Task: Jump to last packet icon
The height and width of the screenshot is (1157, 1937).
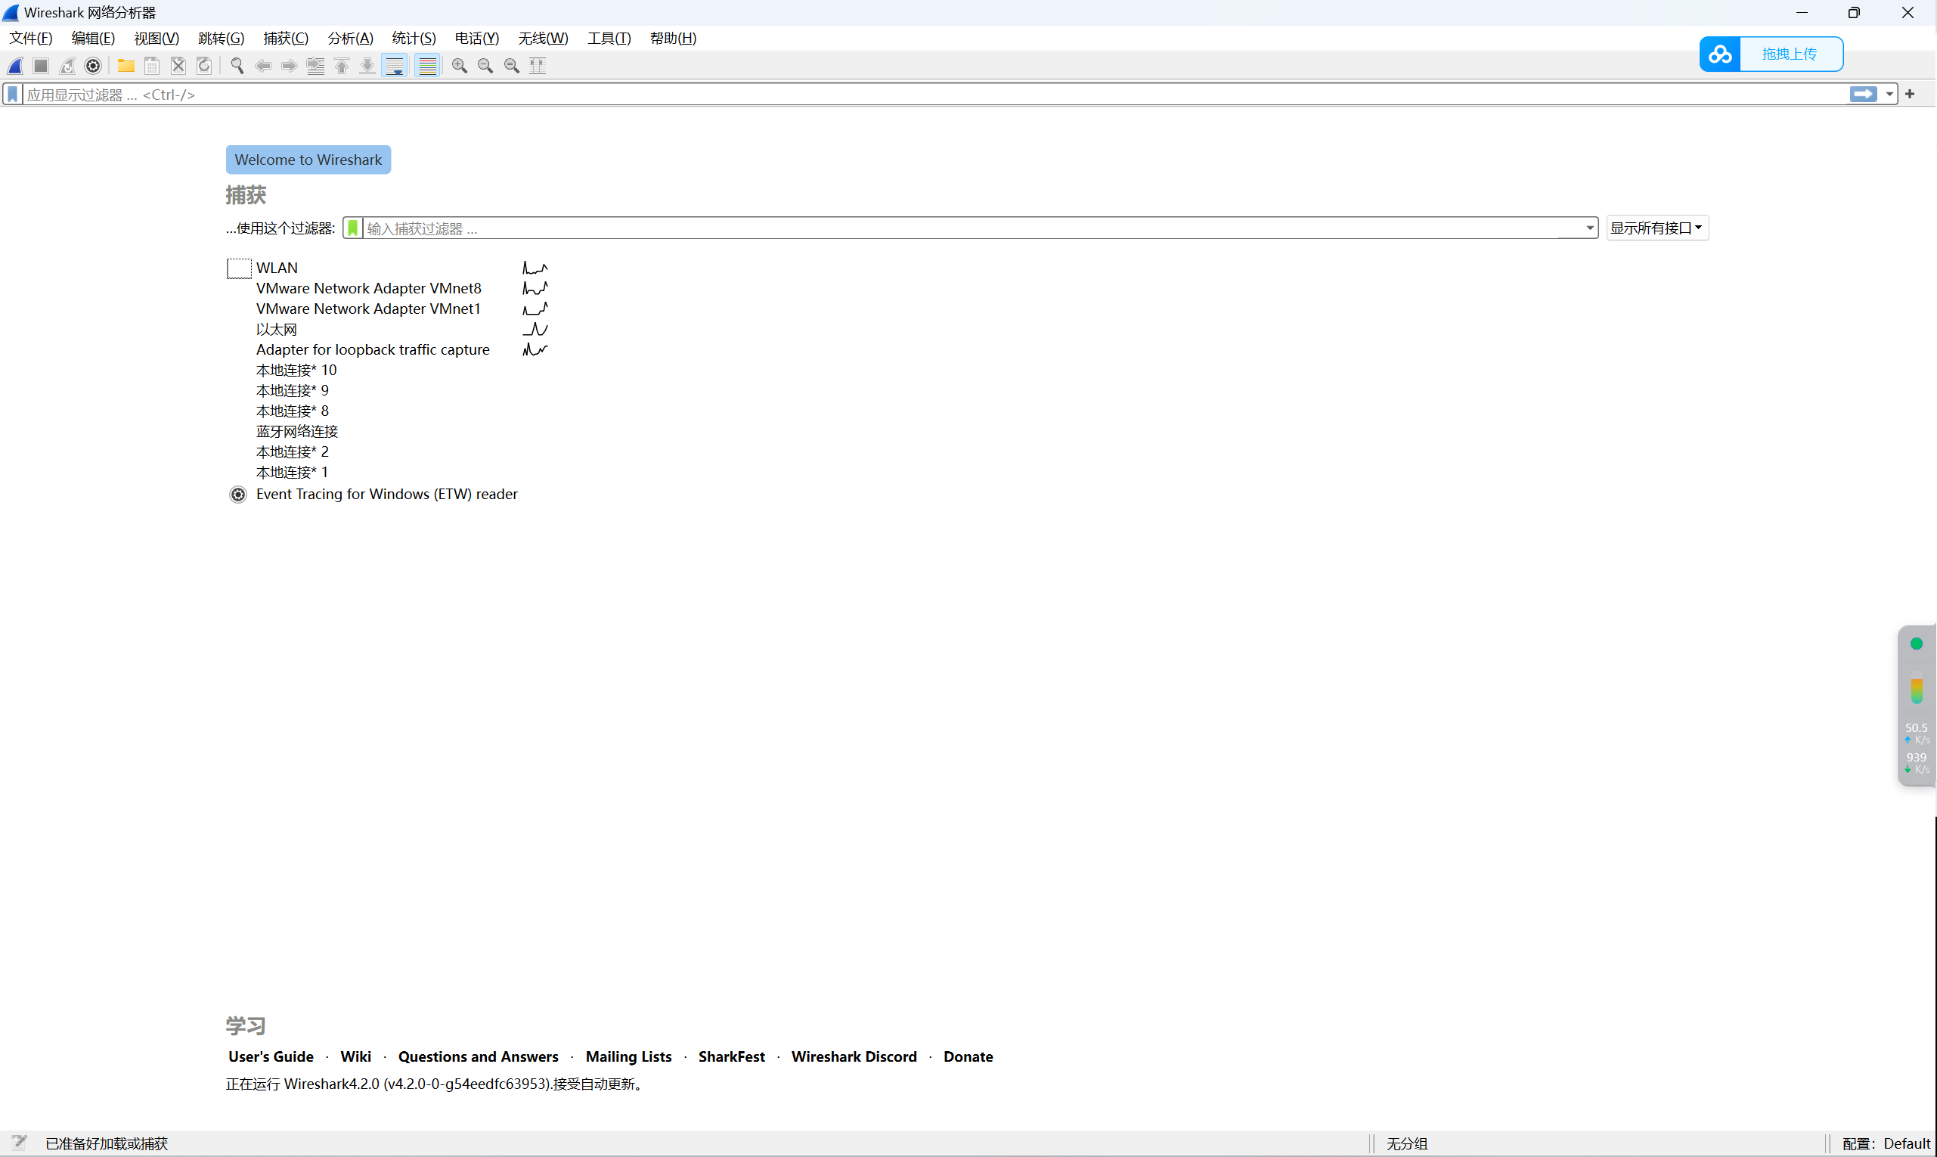Action: (367, 66)
